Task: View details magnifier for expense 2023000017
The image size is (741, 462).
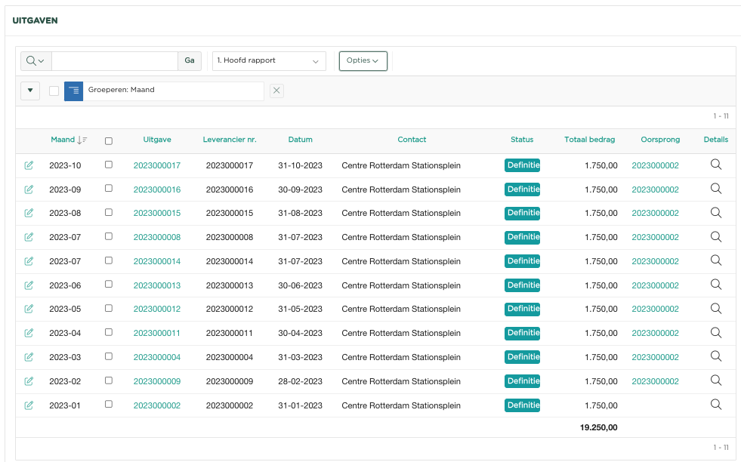Action: [715, 165]
